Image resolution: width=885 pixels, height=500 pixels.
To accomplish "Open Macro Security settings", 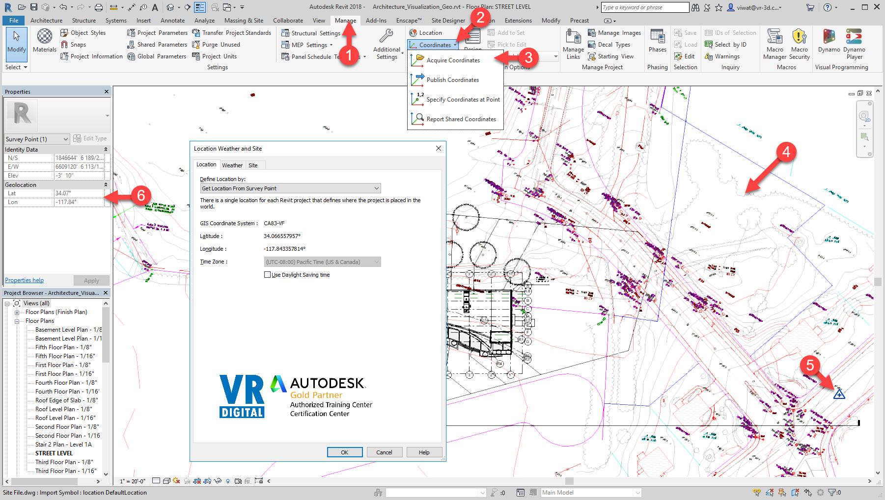I will click(799, 44).
